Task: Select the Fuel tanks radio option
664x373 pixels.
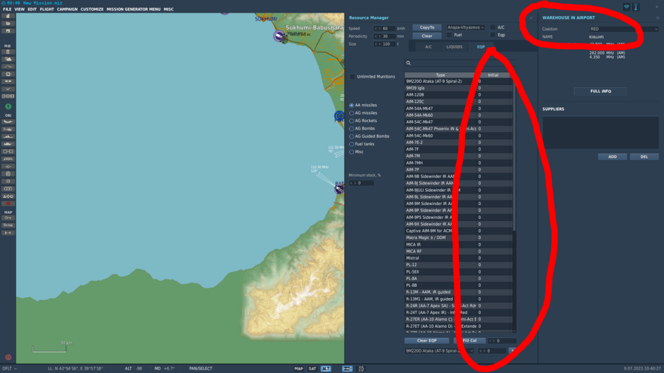Action: (351, 145)
